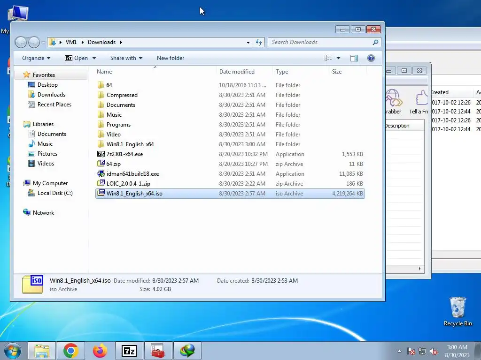The width and height of the screenshot is (481, 360).
Task: Open 7-Zip from the taskbar
Action: click(x=129, y=351)
